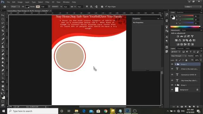Select the Blur tool
The image size is (203, 114).
click(x=3, y=62)
